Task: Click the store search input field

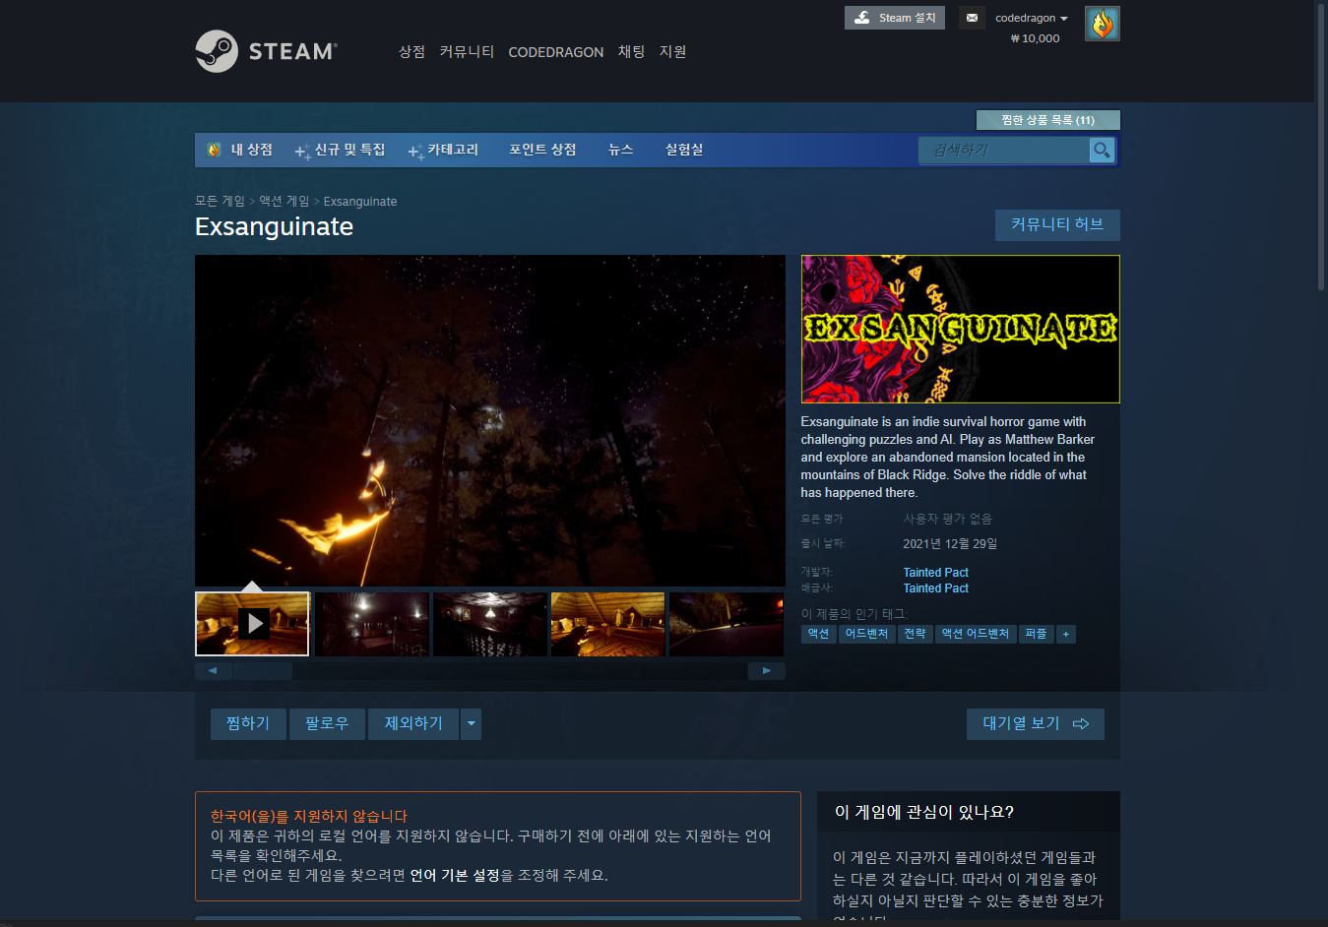Action: click(1004, 150)
